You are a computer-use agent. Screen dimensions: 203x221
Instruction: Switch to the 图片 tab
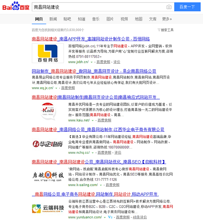pos(110,19)
